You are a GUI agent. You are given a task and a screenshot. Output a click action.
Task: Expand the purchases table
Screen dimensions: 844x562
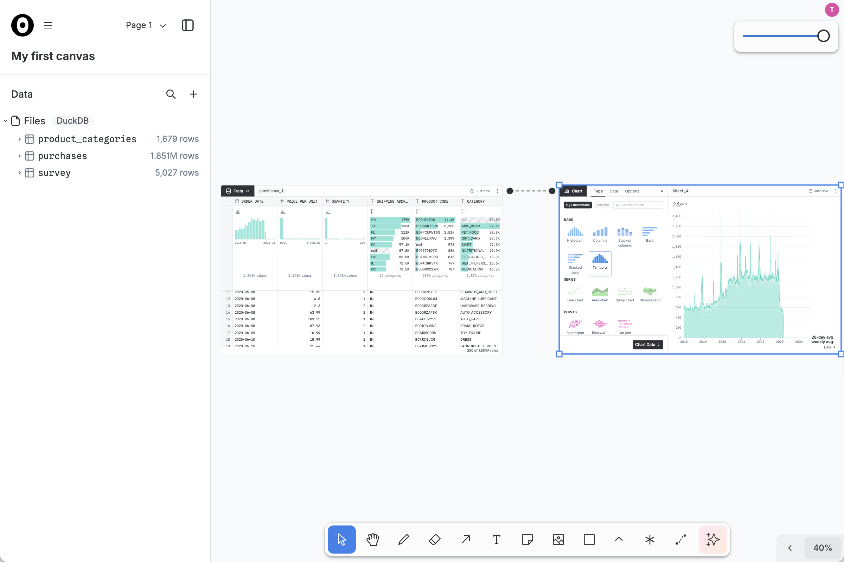click(x=20, y=156)
